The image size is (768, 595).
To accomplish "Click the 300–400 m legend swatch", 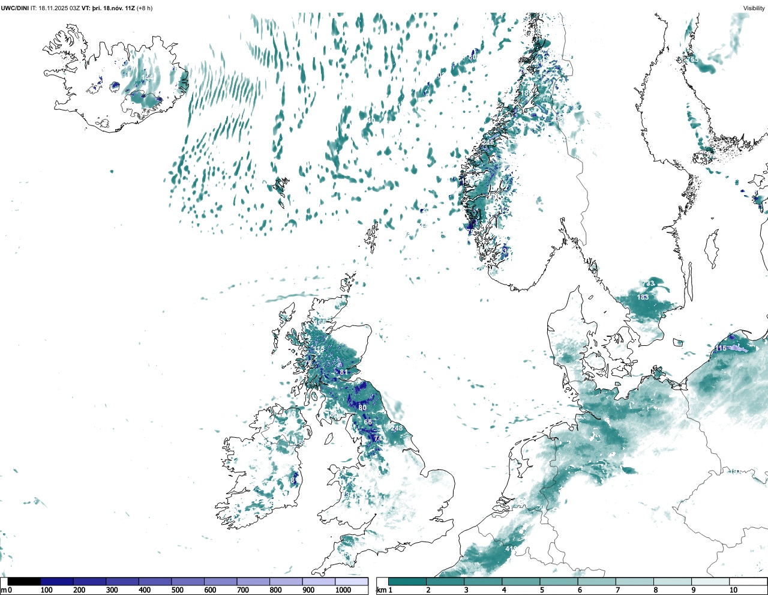I will (122, 581).
